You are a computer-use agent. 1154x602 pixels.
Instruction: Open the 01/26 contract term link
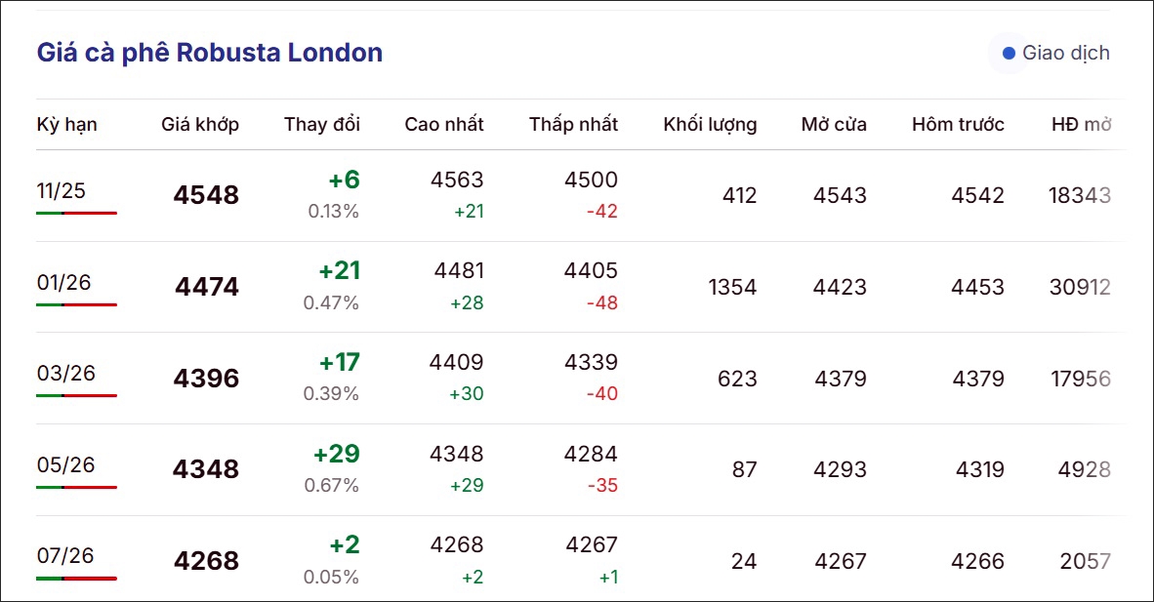coord(63,282)
